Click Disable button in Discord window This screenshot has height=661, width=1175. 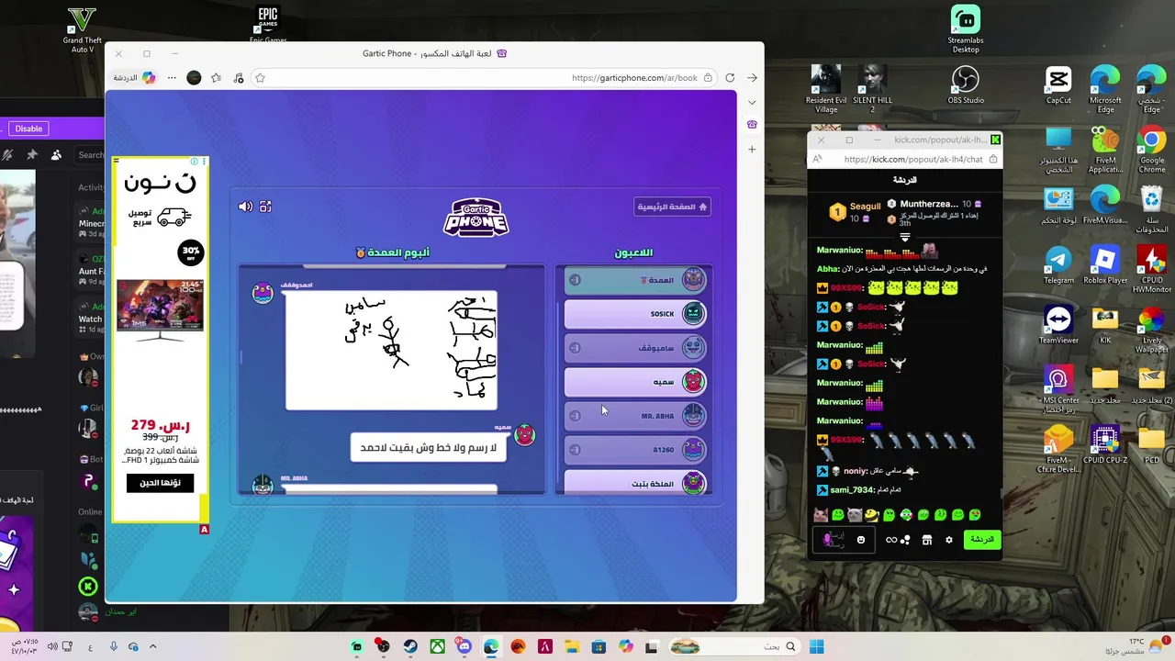click(28, 129)
